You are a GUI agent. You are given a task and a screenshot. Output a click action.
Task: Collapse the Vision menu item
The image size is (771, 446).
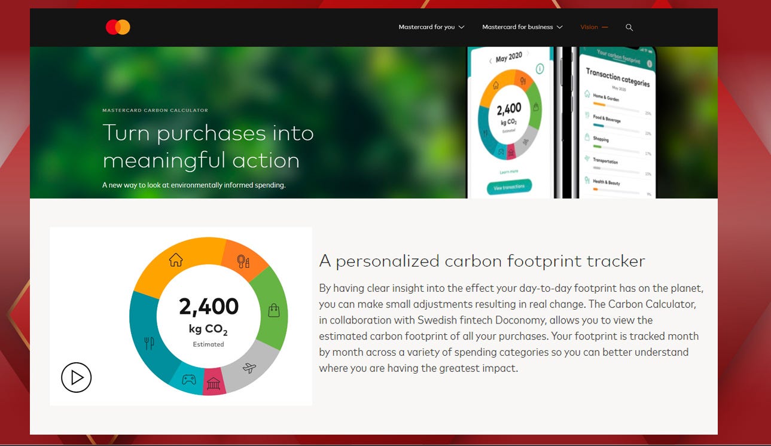(x=594, y=27)
